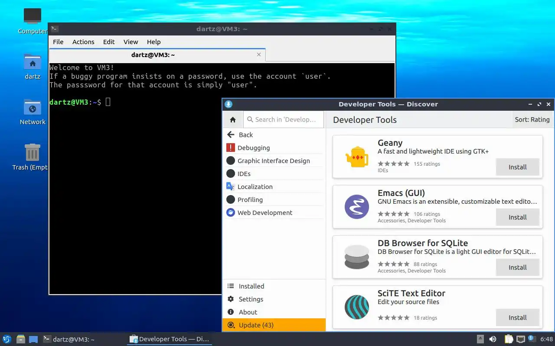Click the Web Development globe icon
Screen dimensions: 555x346
pyautogui.click(x=231, y=212)
